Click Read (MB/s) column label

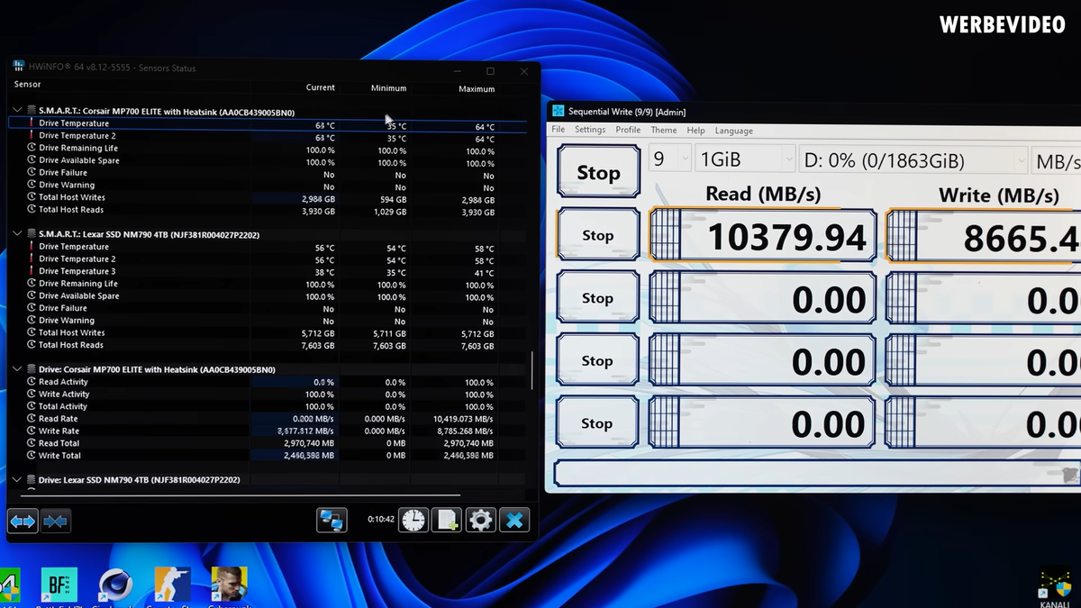(762, 194)
